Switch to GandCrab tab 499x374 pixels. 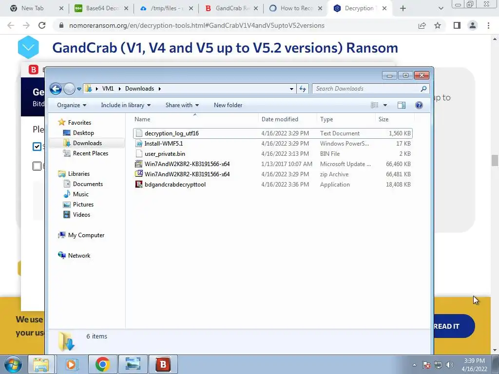(x=232, y=8)
